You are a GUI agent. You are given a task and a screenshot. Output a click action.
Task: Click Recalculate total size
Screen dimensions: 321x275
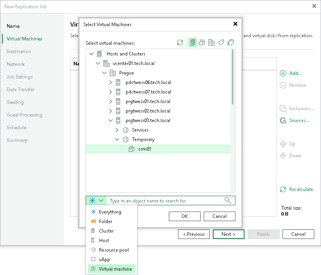(x=296, y=189)
